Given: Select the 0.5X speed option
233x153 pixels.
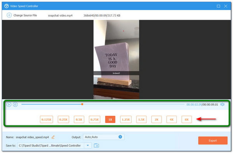Looking at the screenshot, I should pos(79,119).
